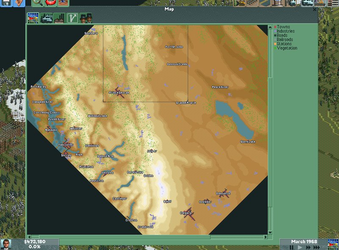This screenshot has height=250, width=339.
Task: Click the Towns legend entry
Action: [x=282, y=27]
